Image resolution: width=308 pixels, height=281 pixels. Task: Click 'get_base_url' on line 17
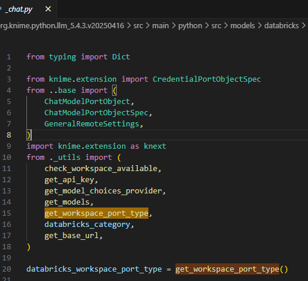click(72, 236)
